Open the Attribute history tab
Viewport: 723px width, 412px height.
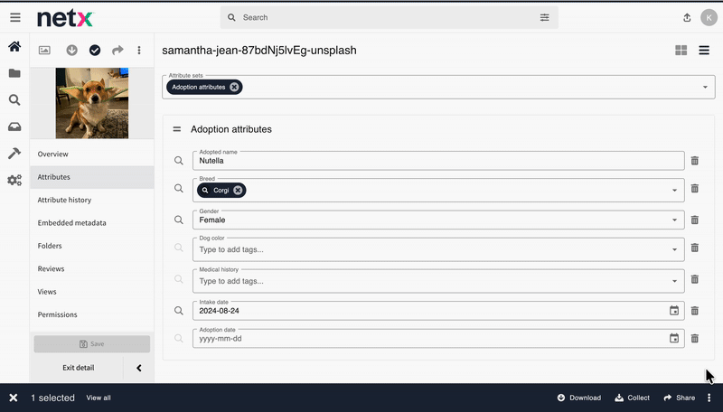64,200
